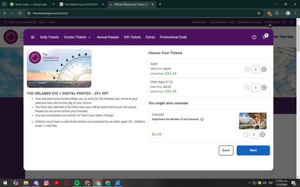Image resolution: width=300 pixels, height=187 pixels.
Task: Open Annual Passes
Action: coord(108,37)
